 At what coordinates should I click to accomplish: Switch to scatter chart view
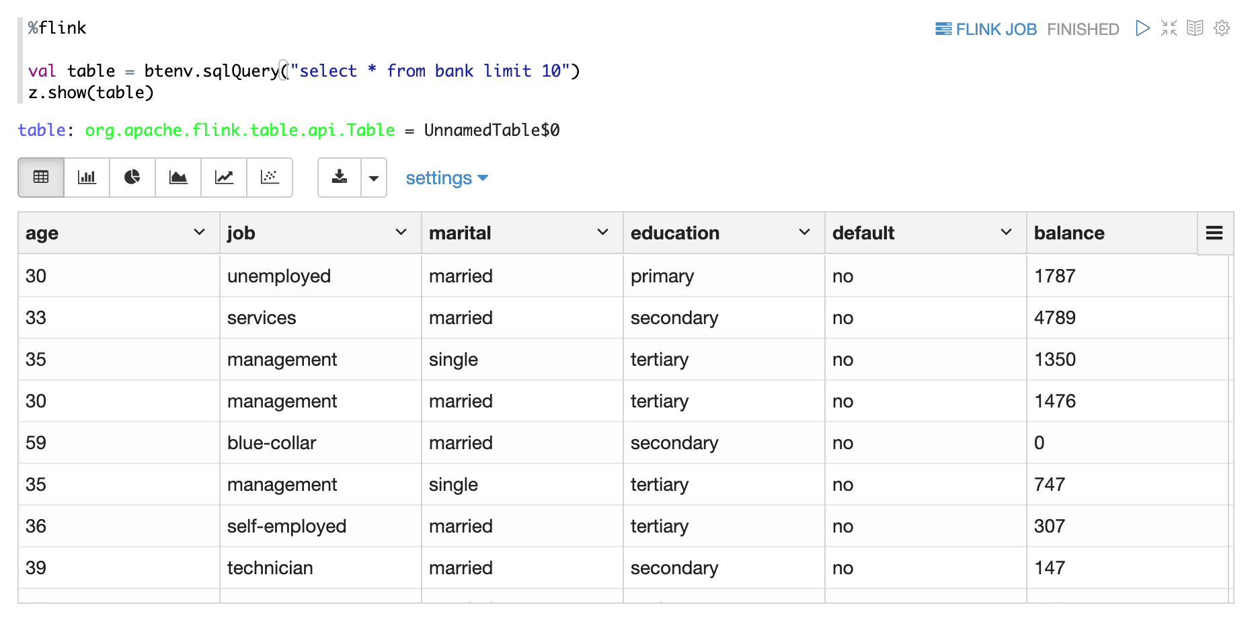pyautogui.click(x=270, y=178)
